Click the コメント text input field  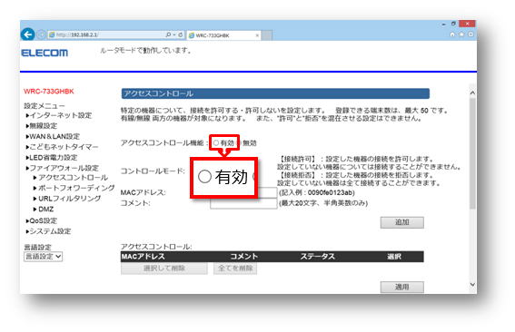point(243,203)
